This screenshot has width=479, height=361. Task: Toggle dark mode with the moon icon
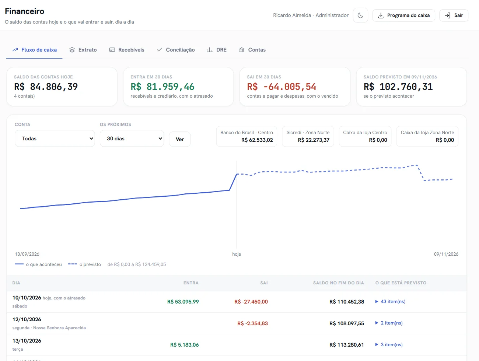coord(360,15)
